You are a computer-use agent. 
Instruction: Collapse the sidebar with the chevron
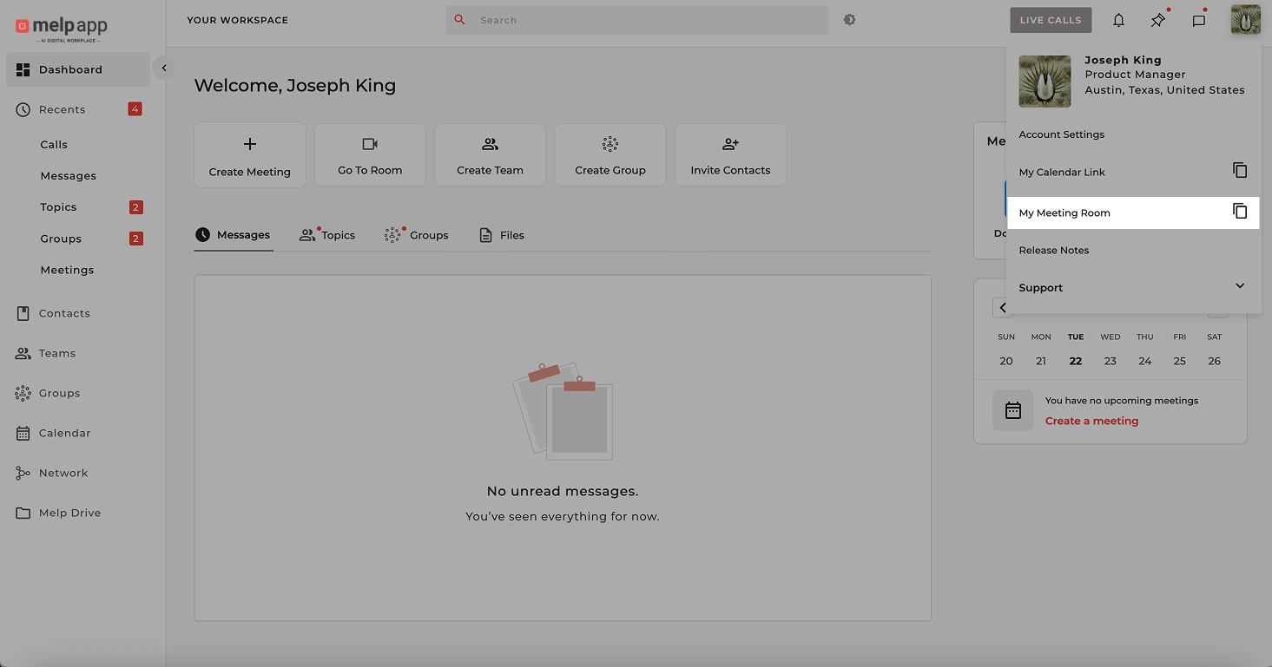pyautogui.click(x=164, y=67)
